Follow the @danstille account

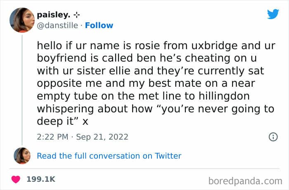(99, 26)
